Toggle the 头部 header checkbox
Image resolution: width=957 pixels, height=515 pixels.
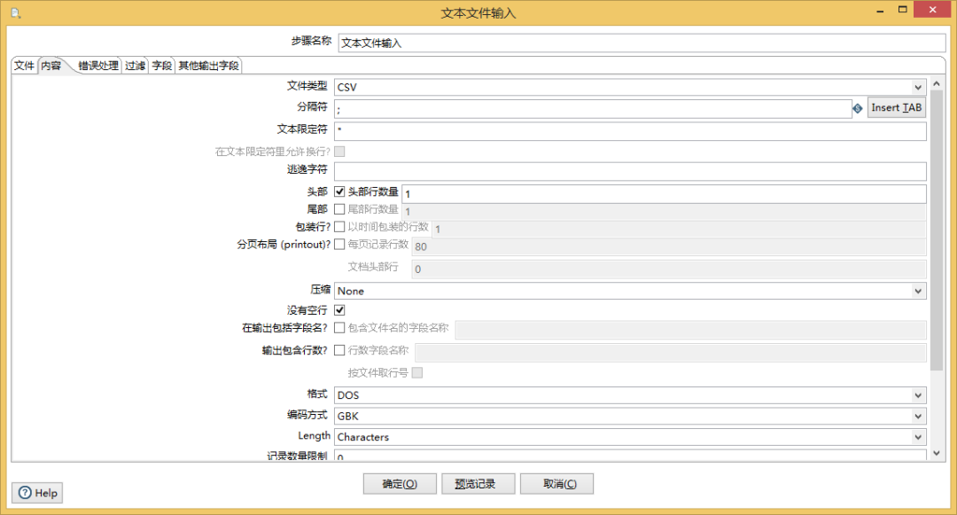339,191
